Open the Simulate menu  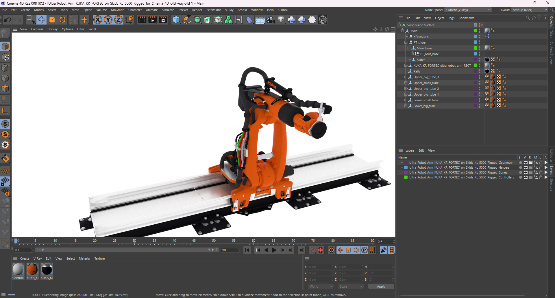(x=168, y=10)
